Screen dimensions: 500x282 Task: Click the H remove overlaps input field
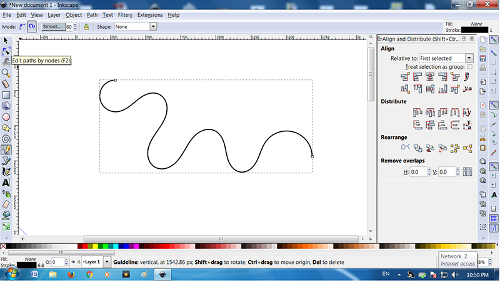click(x=418, y=171)
